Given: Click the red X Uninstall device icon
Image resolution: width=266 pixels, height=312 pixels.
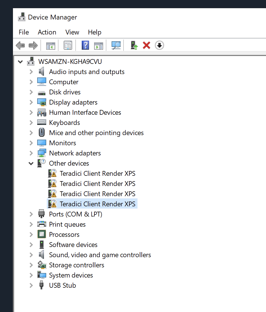Looking at the screenshot, I should (147, 45).
